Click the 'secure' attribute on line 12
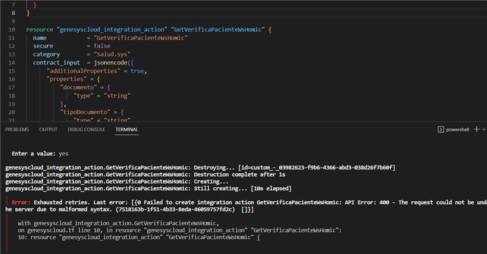Viewport: 487px width, 254px height. click(x=43, y=46)
